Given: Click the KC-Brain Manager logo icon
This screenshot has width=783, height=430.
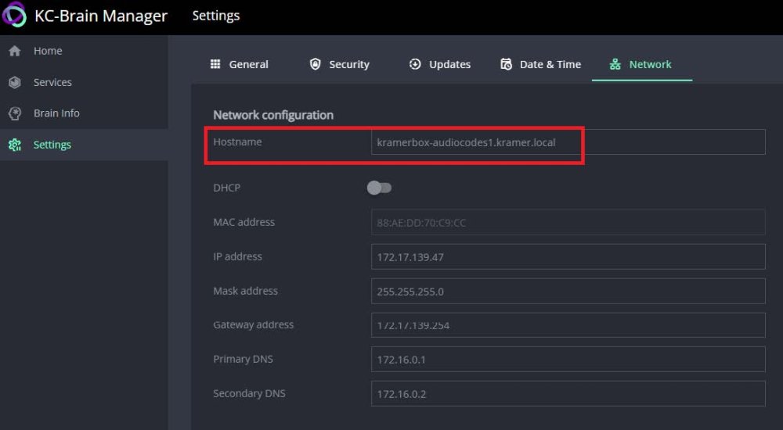Looking at the screenshot, I should coord(14,15).
